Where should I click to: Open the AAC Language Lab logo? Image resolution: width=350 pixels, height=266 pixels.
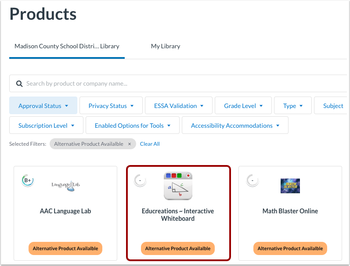pyautogui.click(x=65, y=185)
